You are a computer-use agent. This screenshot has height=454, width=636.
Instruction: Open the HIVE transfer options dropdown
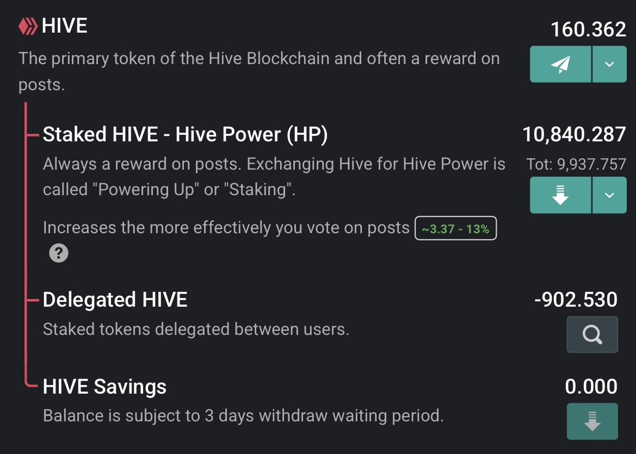pos(609,64)
